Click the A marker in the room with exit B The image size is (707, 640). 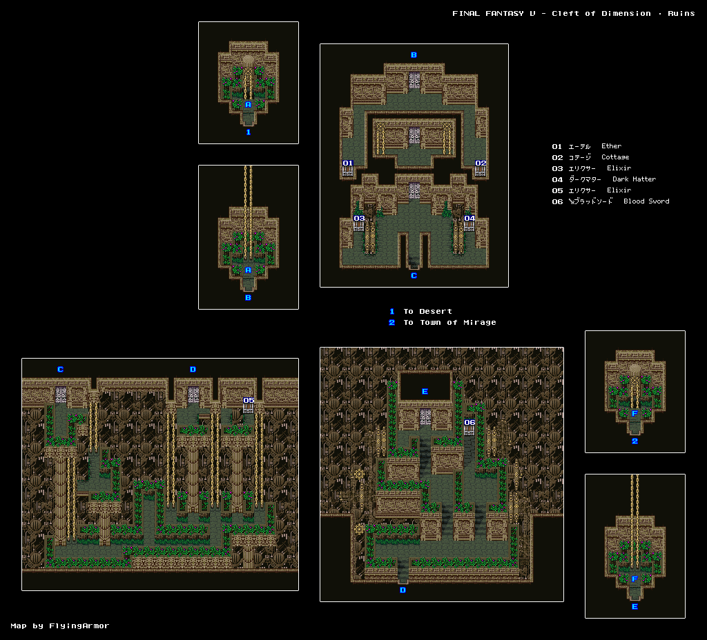tap(248, 270)
